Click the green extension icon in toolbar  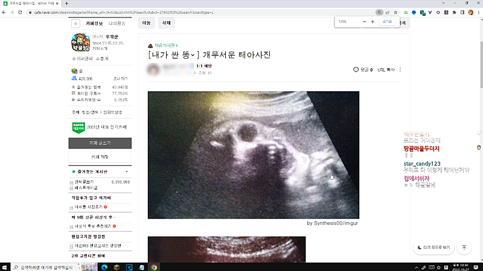[x=406, y=12]
